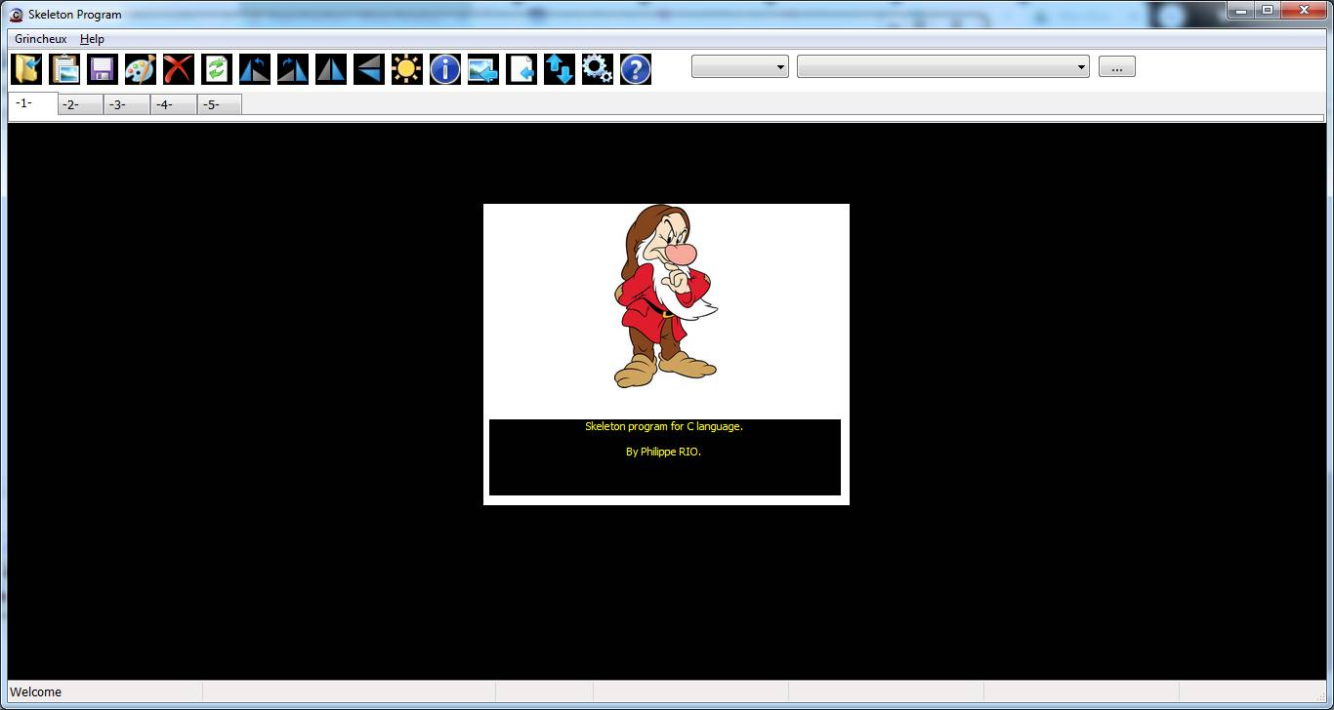1334x710 pixels.
Task: Click the gears settings icon
Action: coord(598,69)
